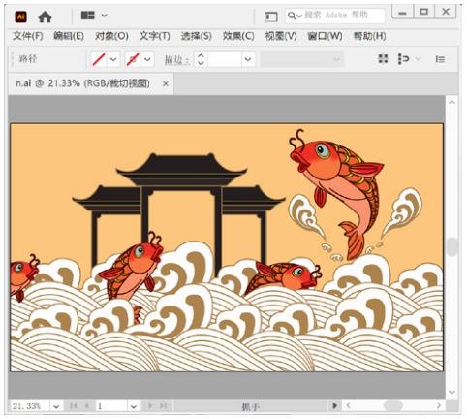Click the fill color swatch
This screenshot has height=419, width=467.
tap(99, 59)
